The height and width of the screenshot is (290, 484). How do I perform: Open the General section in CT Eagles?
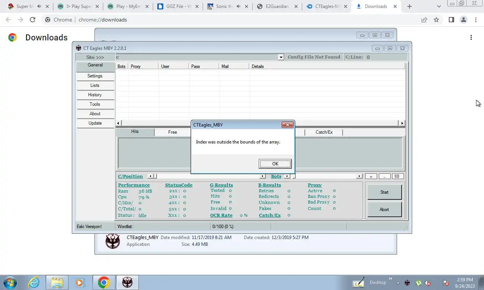95,66
